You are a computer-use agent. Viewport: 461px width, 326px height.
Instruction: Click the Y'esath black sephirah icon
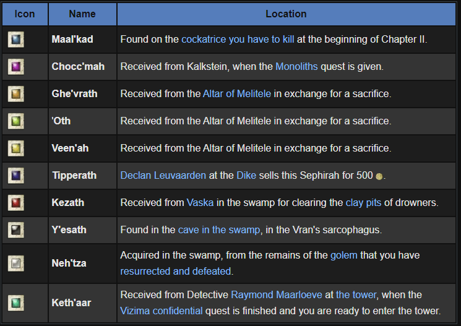pos(15,230)
